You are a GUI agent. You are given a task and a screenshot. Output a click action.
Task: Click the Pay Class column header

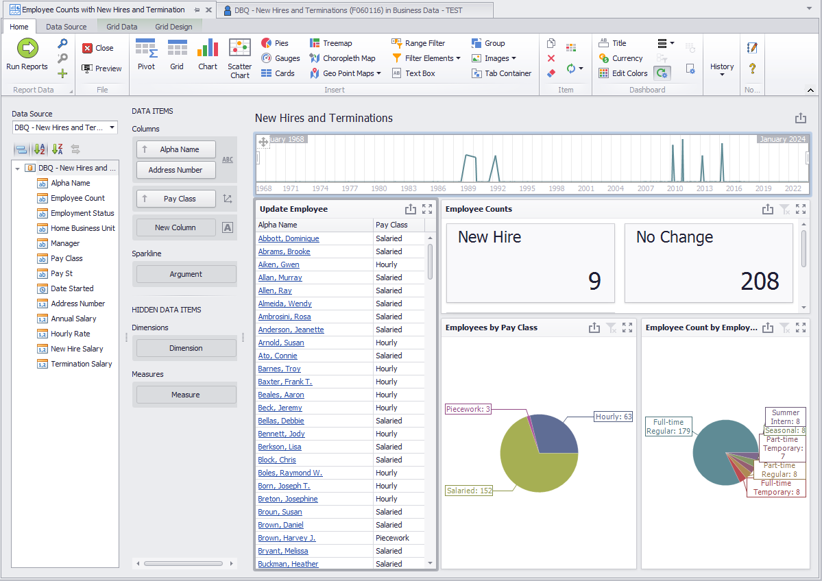(399, 225)
